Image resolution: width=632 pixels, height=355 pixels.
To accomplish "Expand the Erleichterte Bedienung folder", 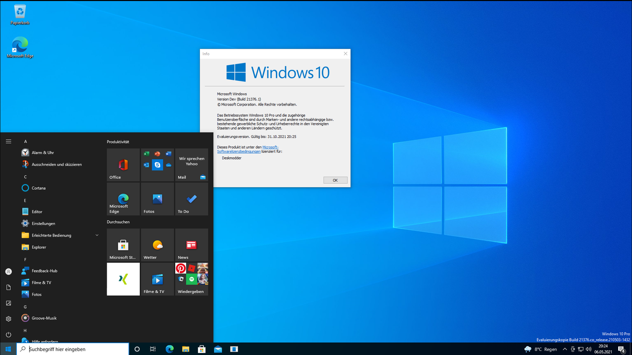I will (x=59, y=235).
